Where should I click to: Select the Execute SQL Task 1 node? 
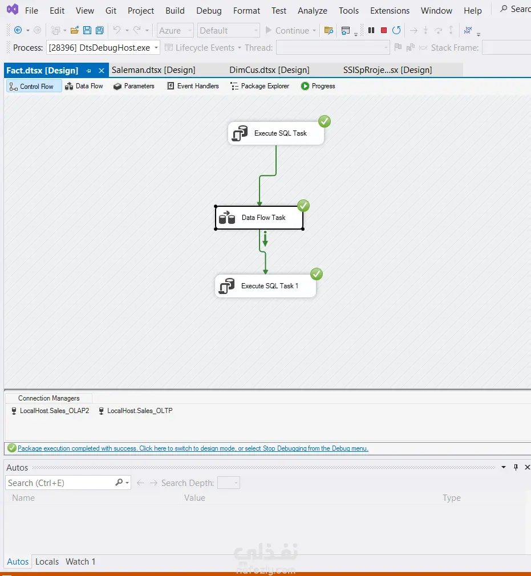pos(265,286)
